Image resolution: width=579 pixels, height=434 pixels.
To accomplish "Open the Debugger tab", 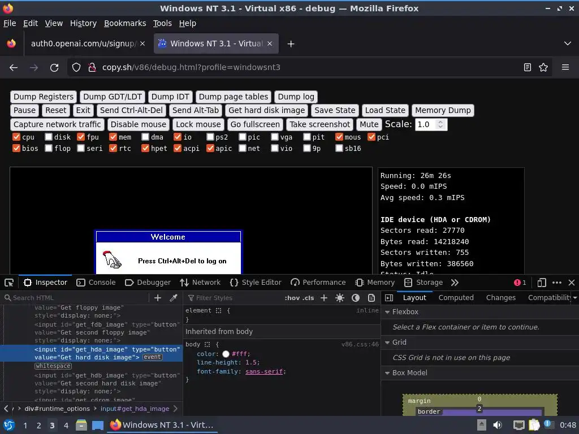I will (148, 283).
